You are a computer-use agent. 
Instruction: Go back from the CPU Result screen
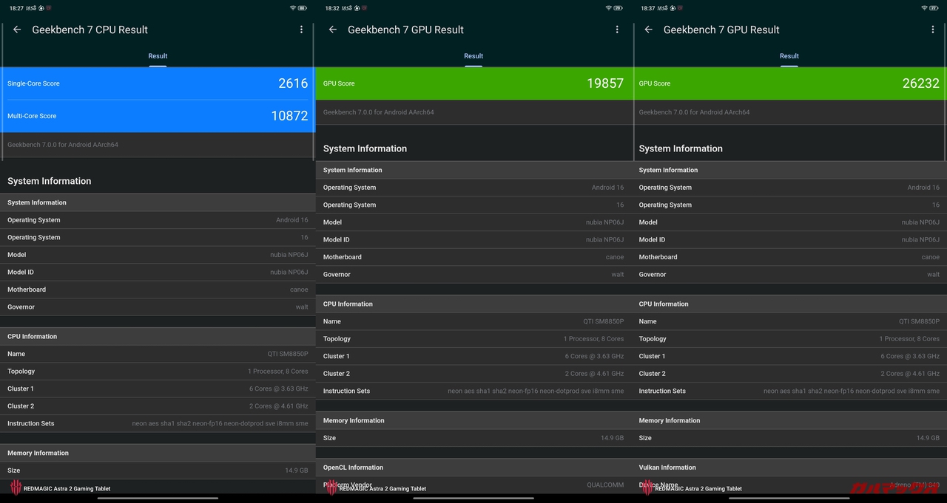click(x=17, y=30)
